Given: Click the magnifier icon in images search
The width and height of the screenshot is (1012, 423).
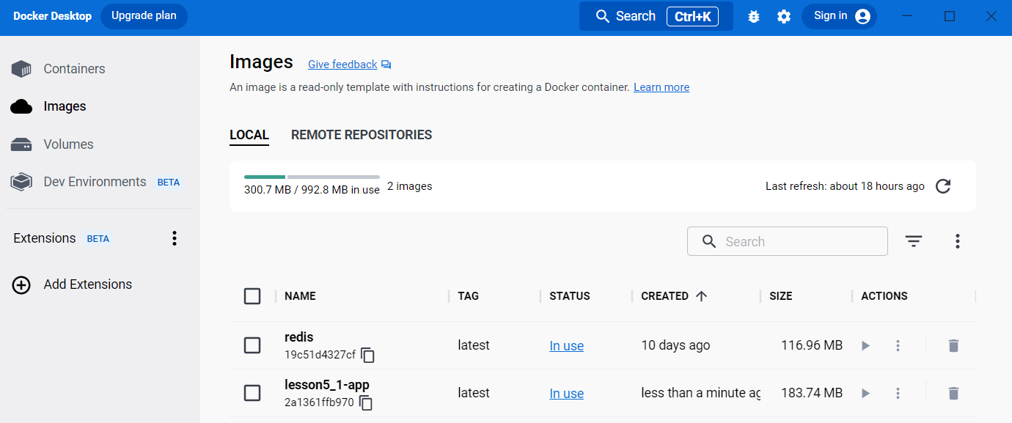Looking at the screenshot, I should click(x=709, y=242).
